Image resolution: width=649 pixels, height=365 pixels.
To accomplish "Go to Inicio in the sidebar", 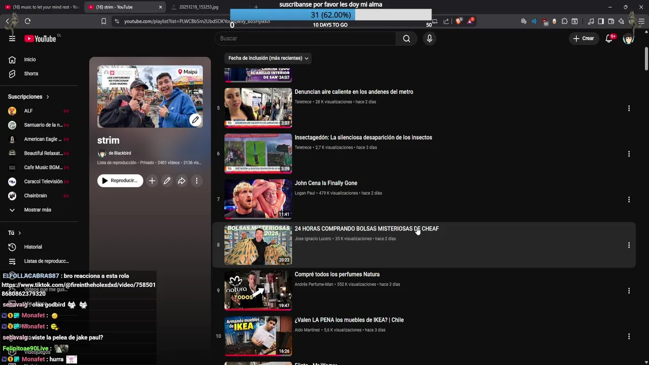I will click(x=30, y=60).
